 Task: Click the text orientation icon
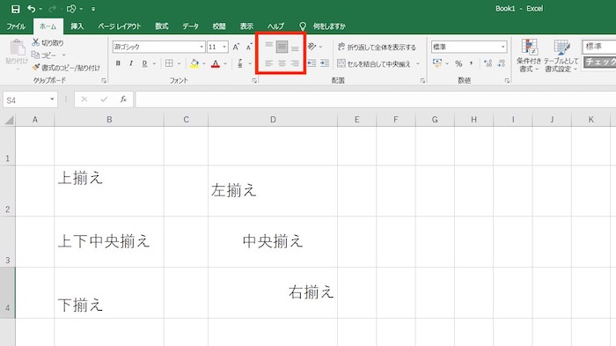[312, 47]
